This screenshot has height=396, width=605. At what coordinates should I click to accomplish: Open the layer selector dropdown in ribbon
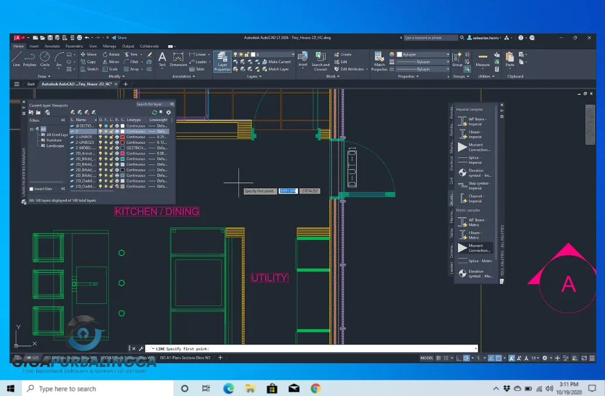click(x=293, y=54)
